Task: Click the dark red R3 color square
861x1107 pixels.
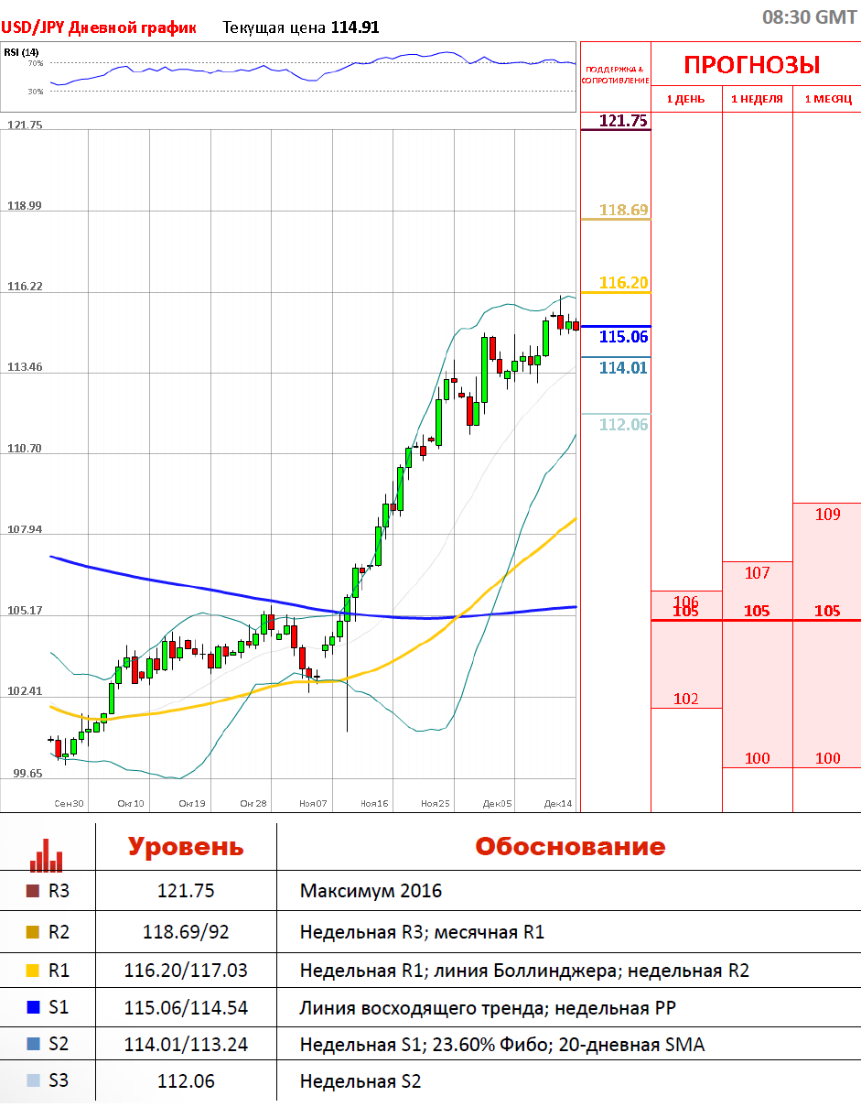Action: (x=33, y=891)
